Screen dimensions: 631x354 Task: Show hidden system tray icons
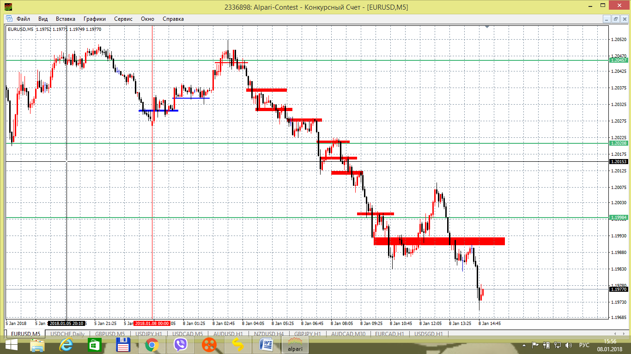524,345
